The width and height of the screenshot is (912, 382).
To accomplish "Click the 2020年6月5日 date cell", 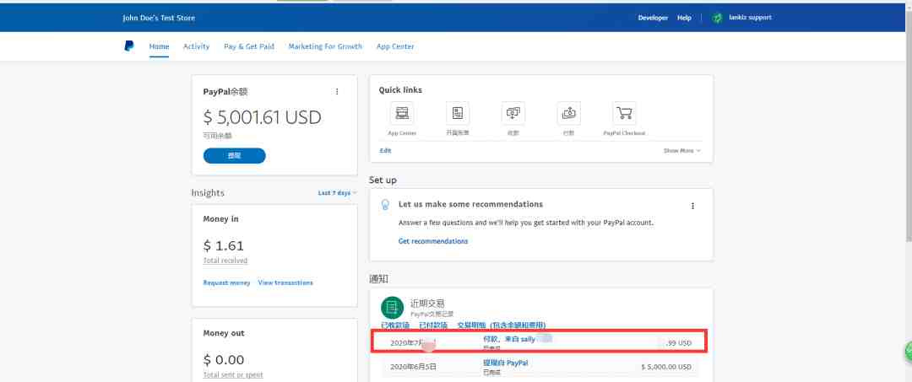I will click(413, 367).
